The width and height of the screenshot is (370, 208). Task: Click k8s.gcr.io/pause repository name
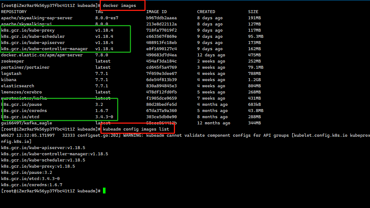click(21, 104)
